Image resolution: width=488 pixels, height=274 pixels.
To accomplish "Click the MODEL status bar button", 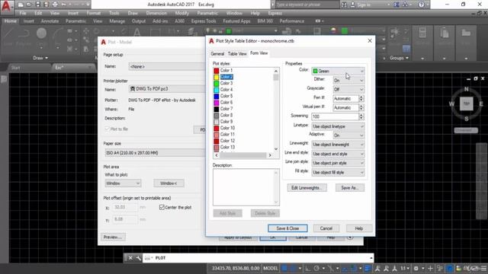I will [270, 268].
